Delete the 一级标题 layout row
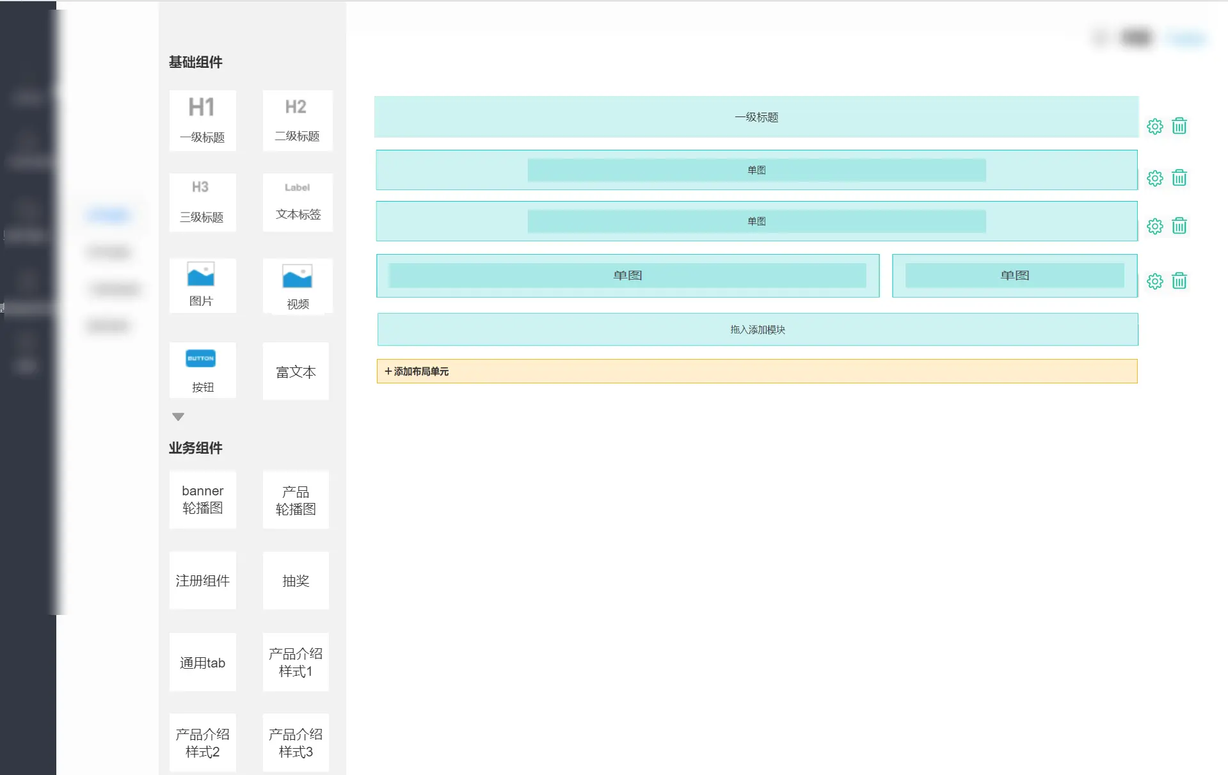The height and width of the screenshot is (775, 1228). (x=1179, y=126)
